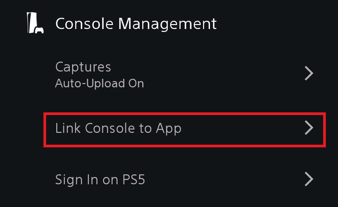
Task: Click the word Captures
Action: 83,67
